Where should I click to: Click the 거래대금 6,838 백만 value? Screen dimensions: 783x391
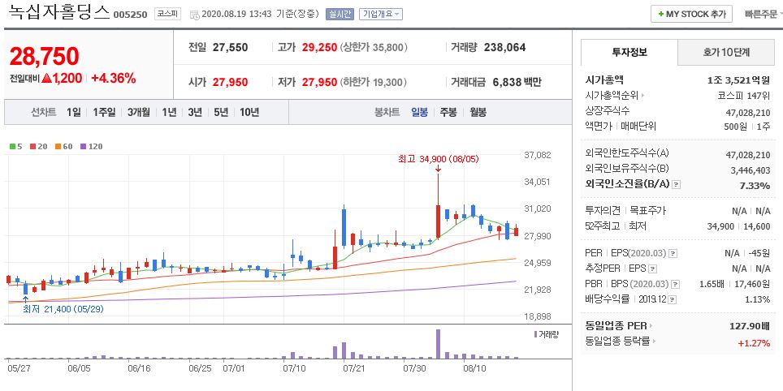pos(517,82)
